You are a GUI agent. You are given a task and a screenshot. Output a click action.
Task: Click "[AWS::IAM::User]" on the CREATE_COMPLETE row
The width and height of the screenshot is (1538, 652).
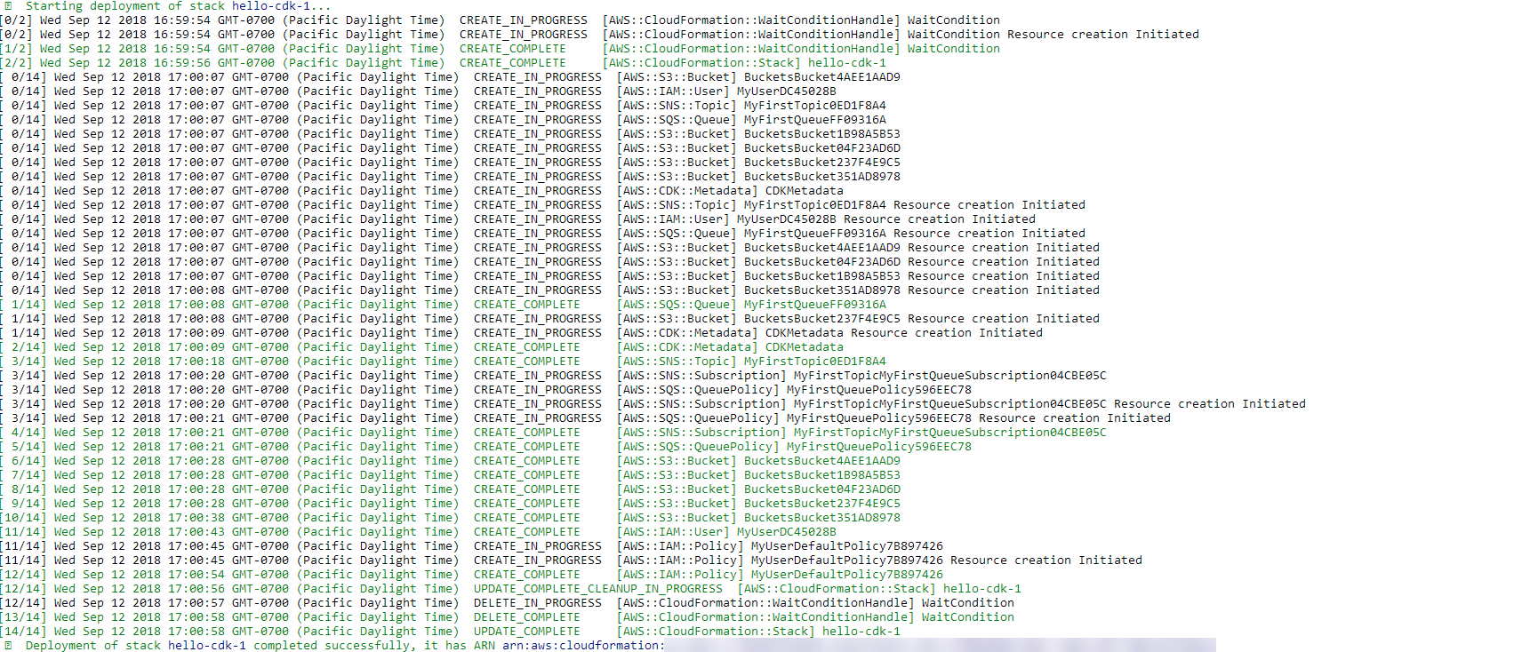pyautogui.click(x=673, y=532)
